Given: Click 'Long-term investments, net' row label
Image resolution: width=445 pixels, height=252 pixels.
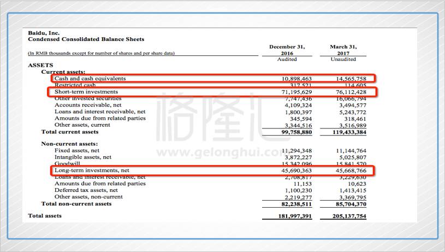Looking at the screenshot, I should 92,171.
